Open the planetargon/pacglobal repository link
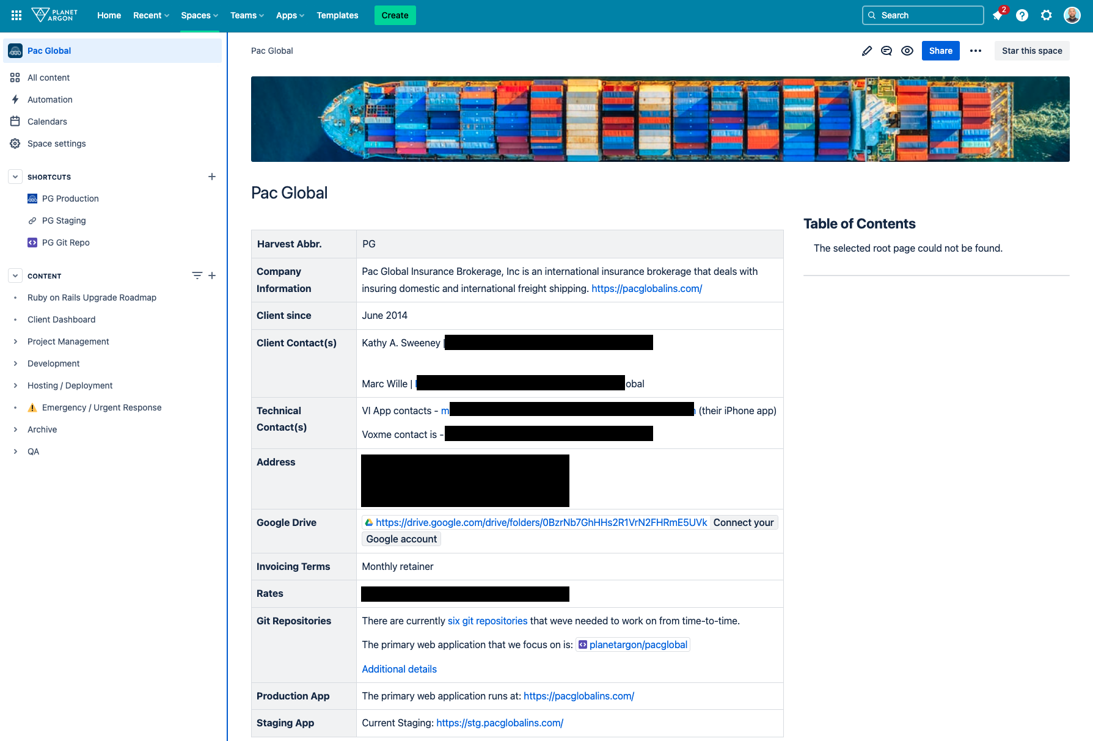The image size is (1093, 741). (638, 644)
